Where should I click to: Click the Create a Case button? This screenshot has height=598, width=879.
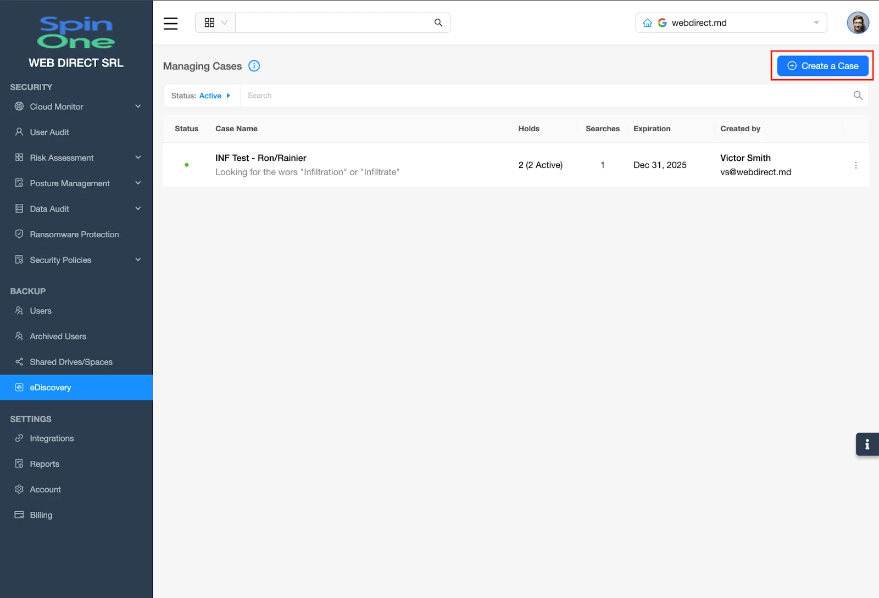(822, 65)
